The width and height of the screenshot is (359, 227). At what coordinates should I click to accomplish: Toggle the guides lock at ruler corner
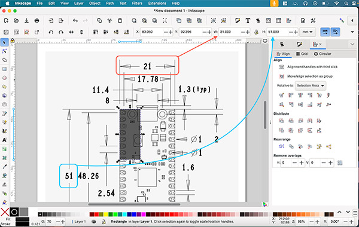[13, 41]
